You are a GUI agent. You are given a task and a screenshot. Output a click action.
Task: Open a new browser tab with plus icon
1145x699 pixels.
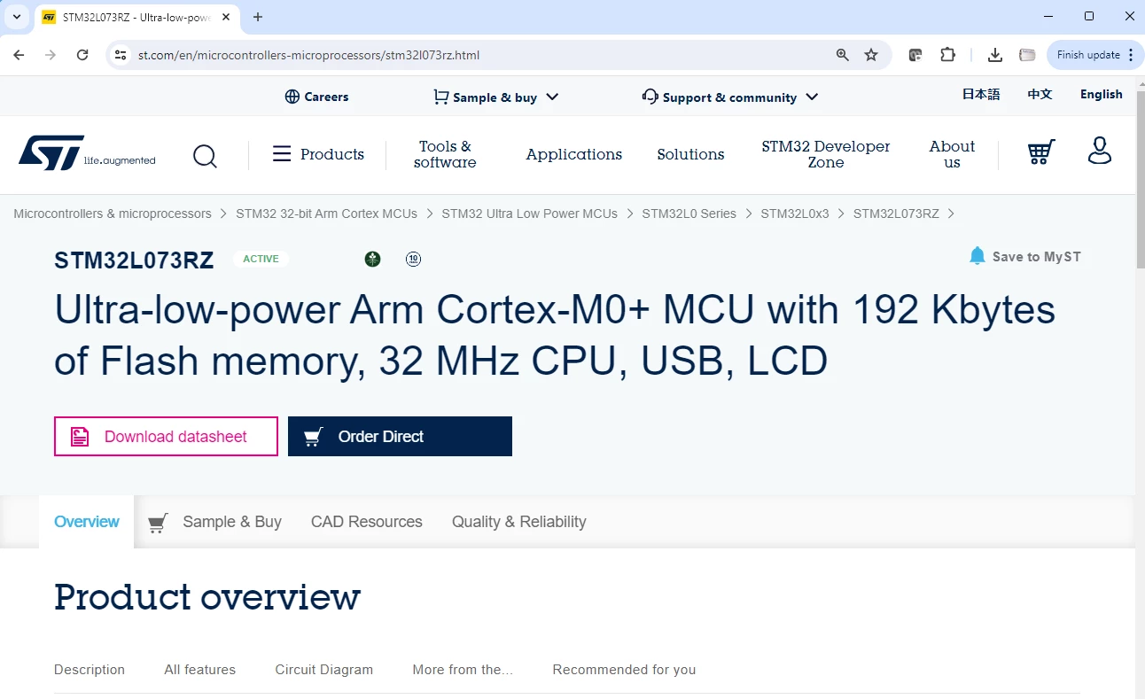pos(258,17)
